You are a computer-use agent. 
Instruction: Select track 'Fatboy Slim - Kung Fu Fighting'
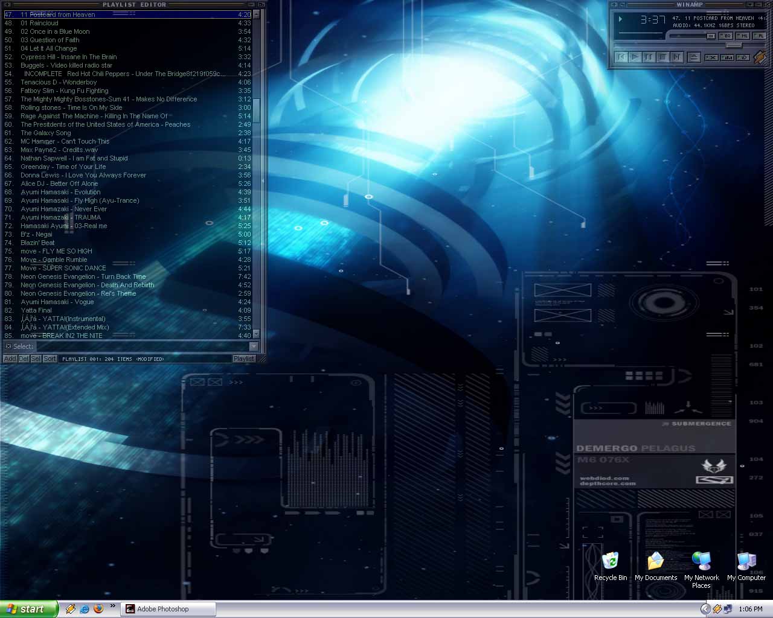(x=127, y=91)
